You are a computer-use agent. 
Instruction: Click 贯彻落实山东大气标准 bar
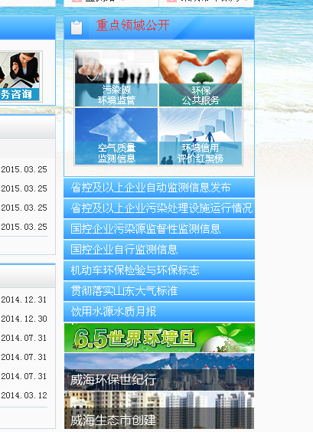pyautogui.click(x=159, y=291)
